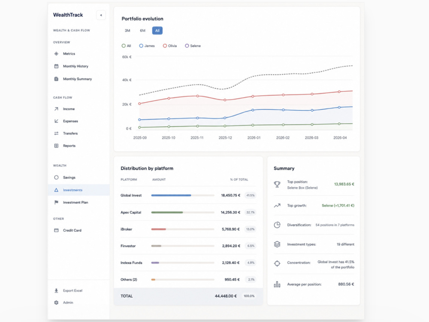Click the Export Excel download icon
This screenshot has height=322, width=429.
click(x=56, y=291)
